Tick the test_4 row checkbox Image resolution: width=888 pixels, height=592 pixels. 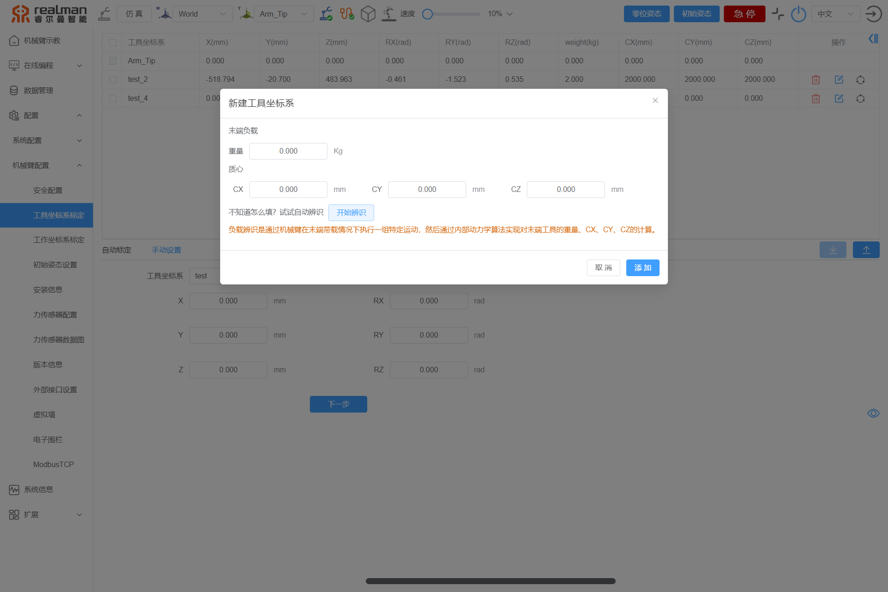(x=113, y=99)
